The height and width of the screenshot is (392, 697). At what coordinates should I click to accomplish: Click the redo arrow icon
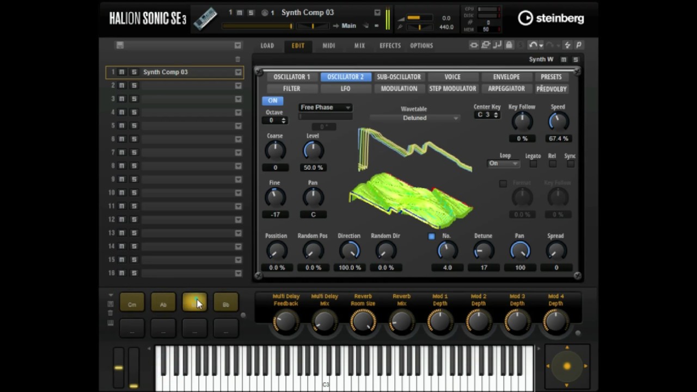(x=550, y=45)
